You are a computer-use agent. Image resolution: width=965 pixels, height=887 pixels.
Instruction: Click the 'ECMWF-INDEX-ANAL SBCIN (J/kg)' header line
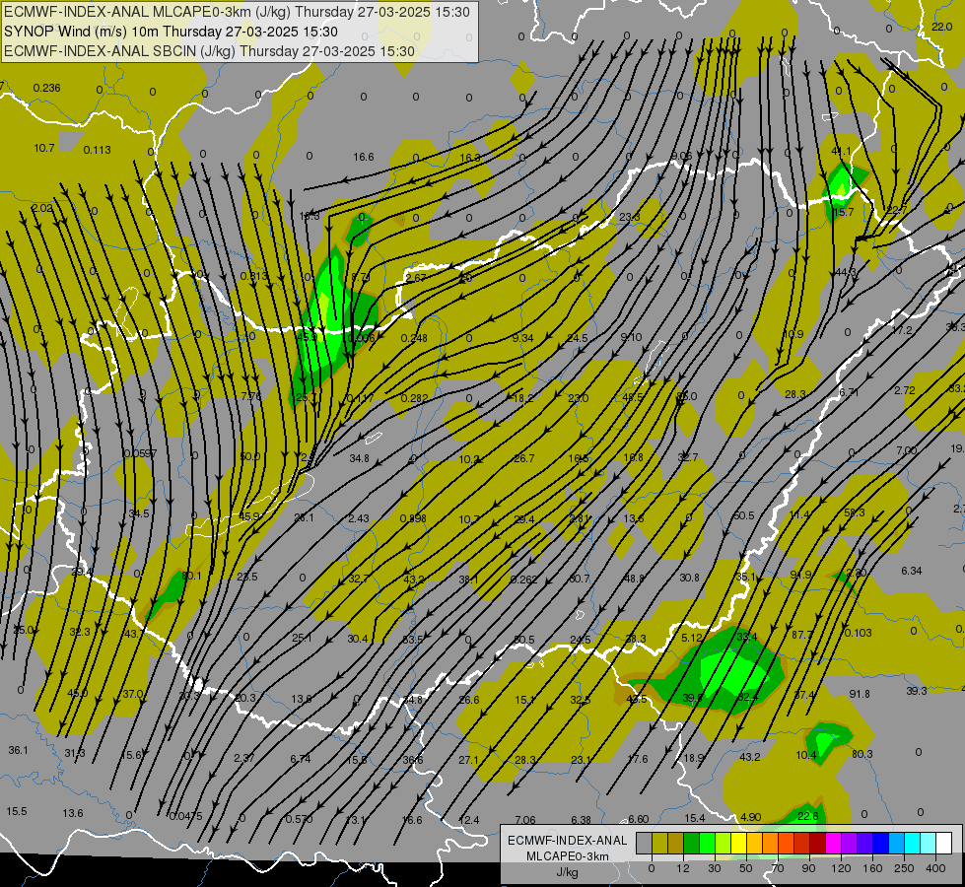coord(210,51)
